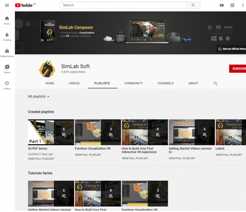Open Subscriptions in sidebar
This screenshot has width=246, height=212.
[7, 53]
